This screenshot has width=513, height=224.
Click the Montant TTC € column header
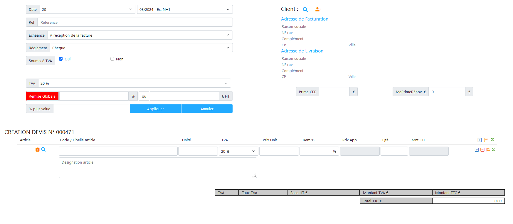coord(468,193)
